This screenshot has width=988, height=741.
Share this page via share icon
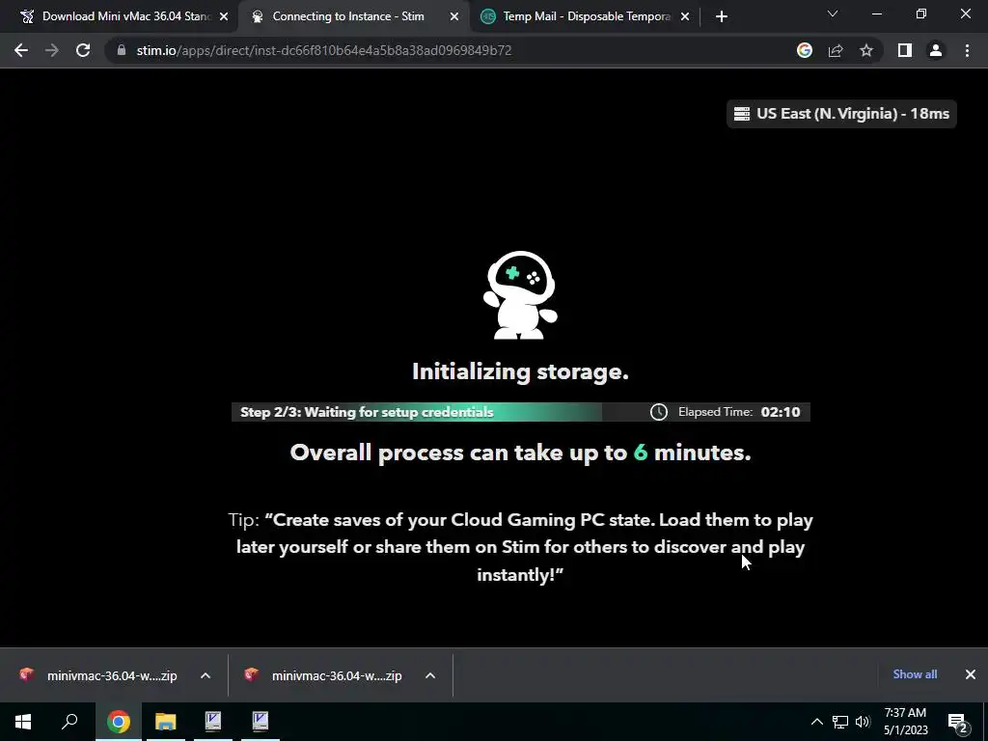pos(836,50)
